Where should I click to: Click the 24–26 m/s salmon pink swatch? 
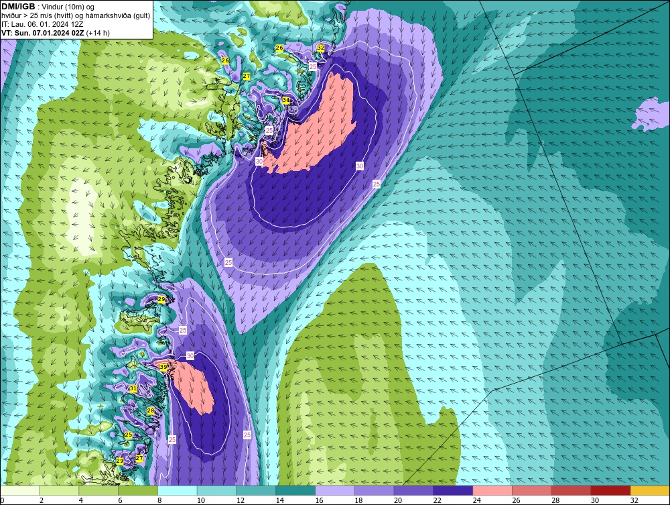492,490
